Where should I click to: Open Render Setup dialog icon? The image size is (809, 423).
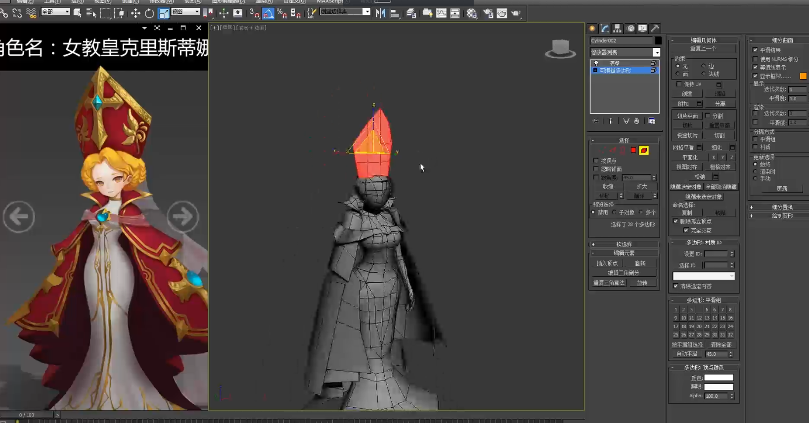[x=488, y=13]
